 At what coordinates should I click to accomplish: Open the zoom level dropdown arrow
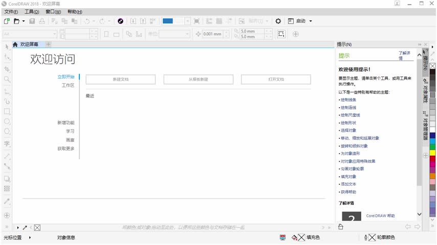[x=188, y=21]
